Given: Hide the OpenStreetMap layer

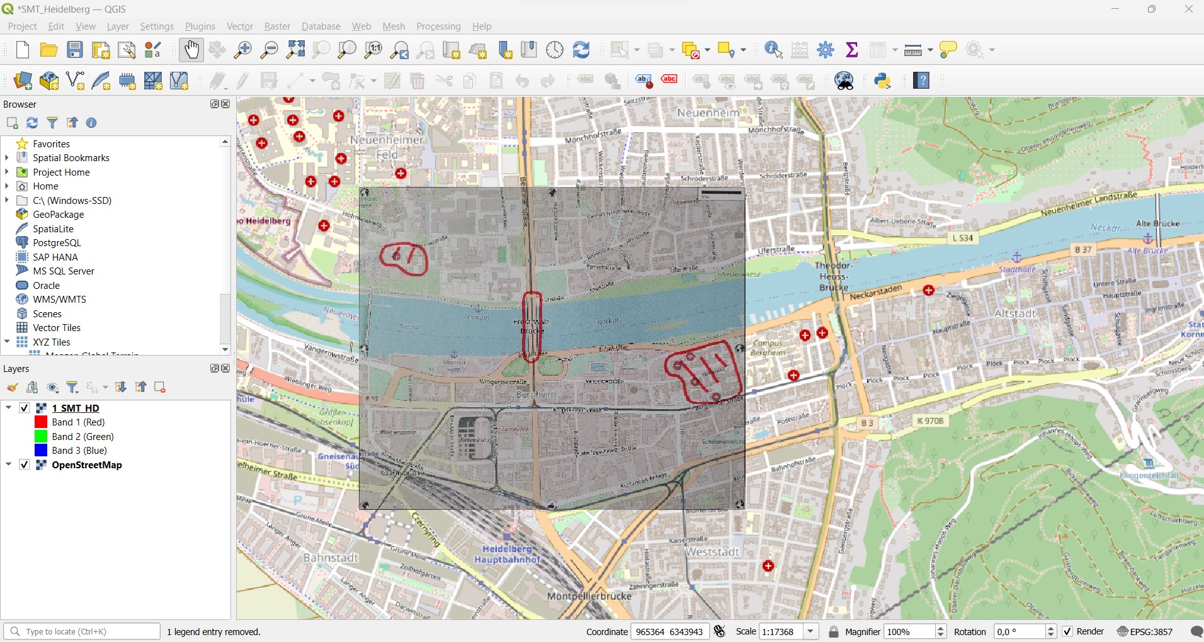Looking at the screenshot, I should (25, 465).
